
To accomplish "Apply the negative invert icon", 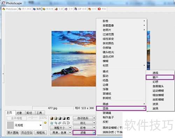I will pyautogui.click(x=68, y=118).
